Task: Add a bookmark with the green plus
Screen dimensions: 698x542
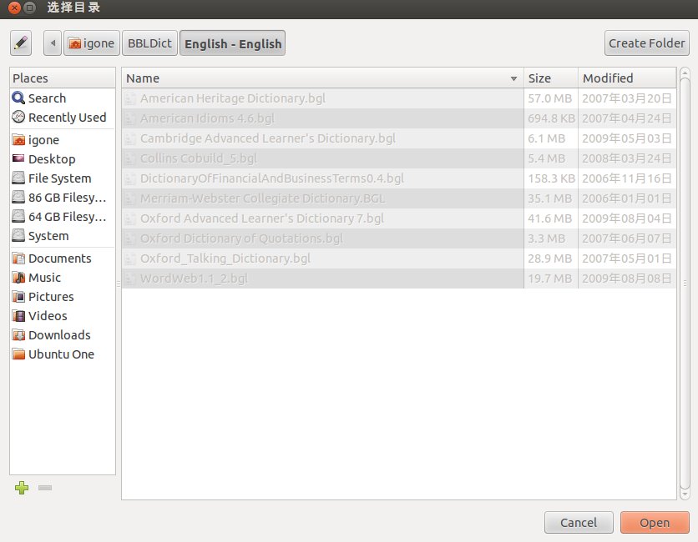Action: [x=22, y=488]
